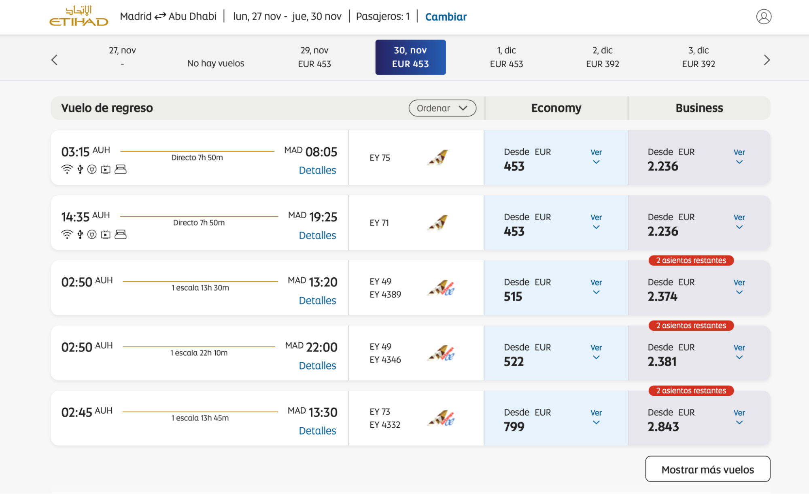Image resolution: width=809 pixels, height=494 pixels.
Task: Open the Ordenar sort dropdown
Action: click(442, 108)
